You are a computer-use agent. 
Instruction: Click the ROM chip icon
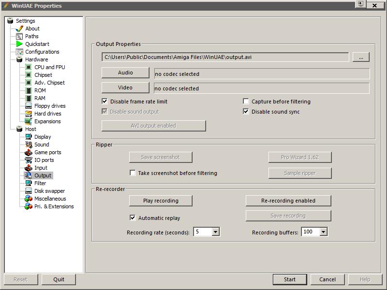(x=29, y=90)
